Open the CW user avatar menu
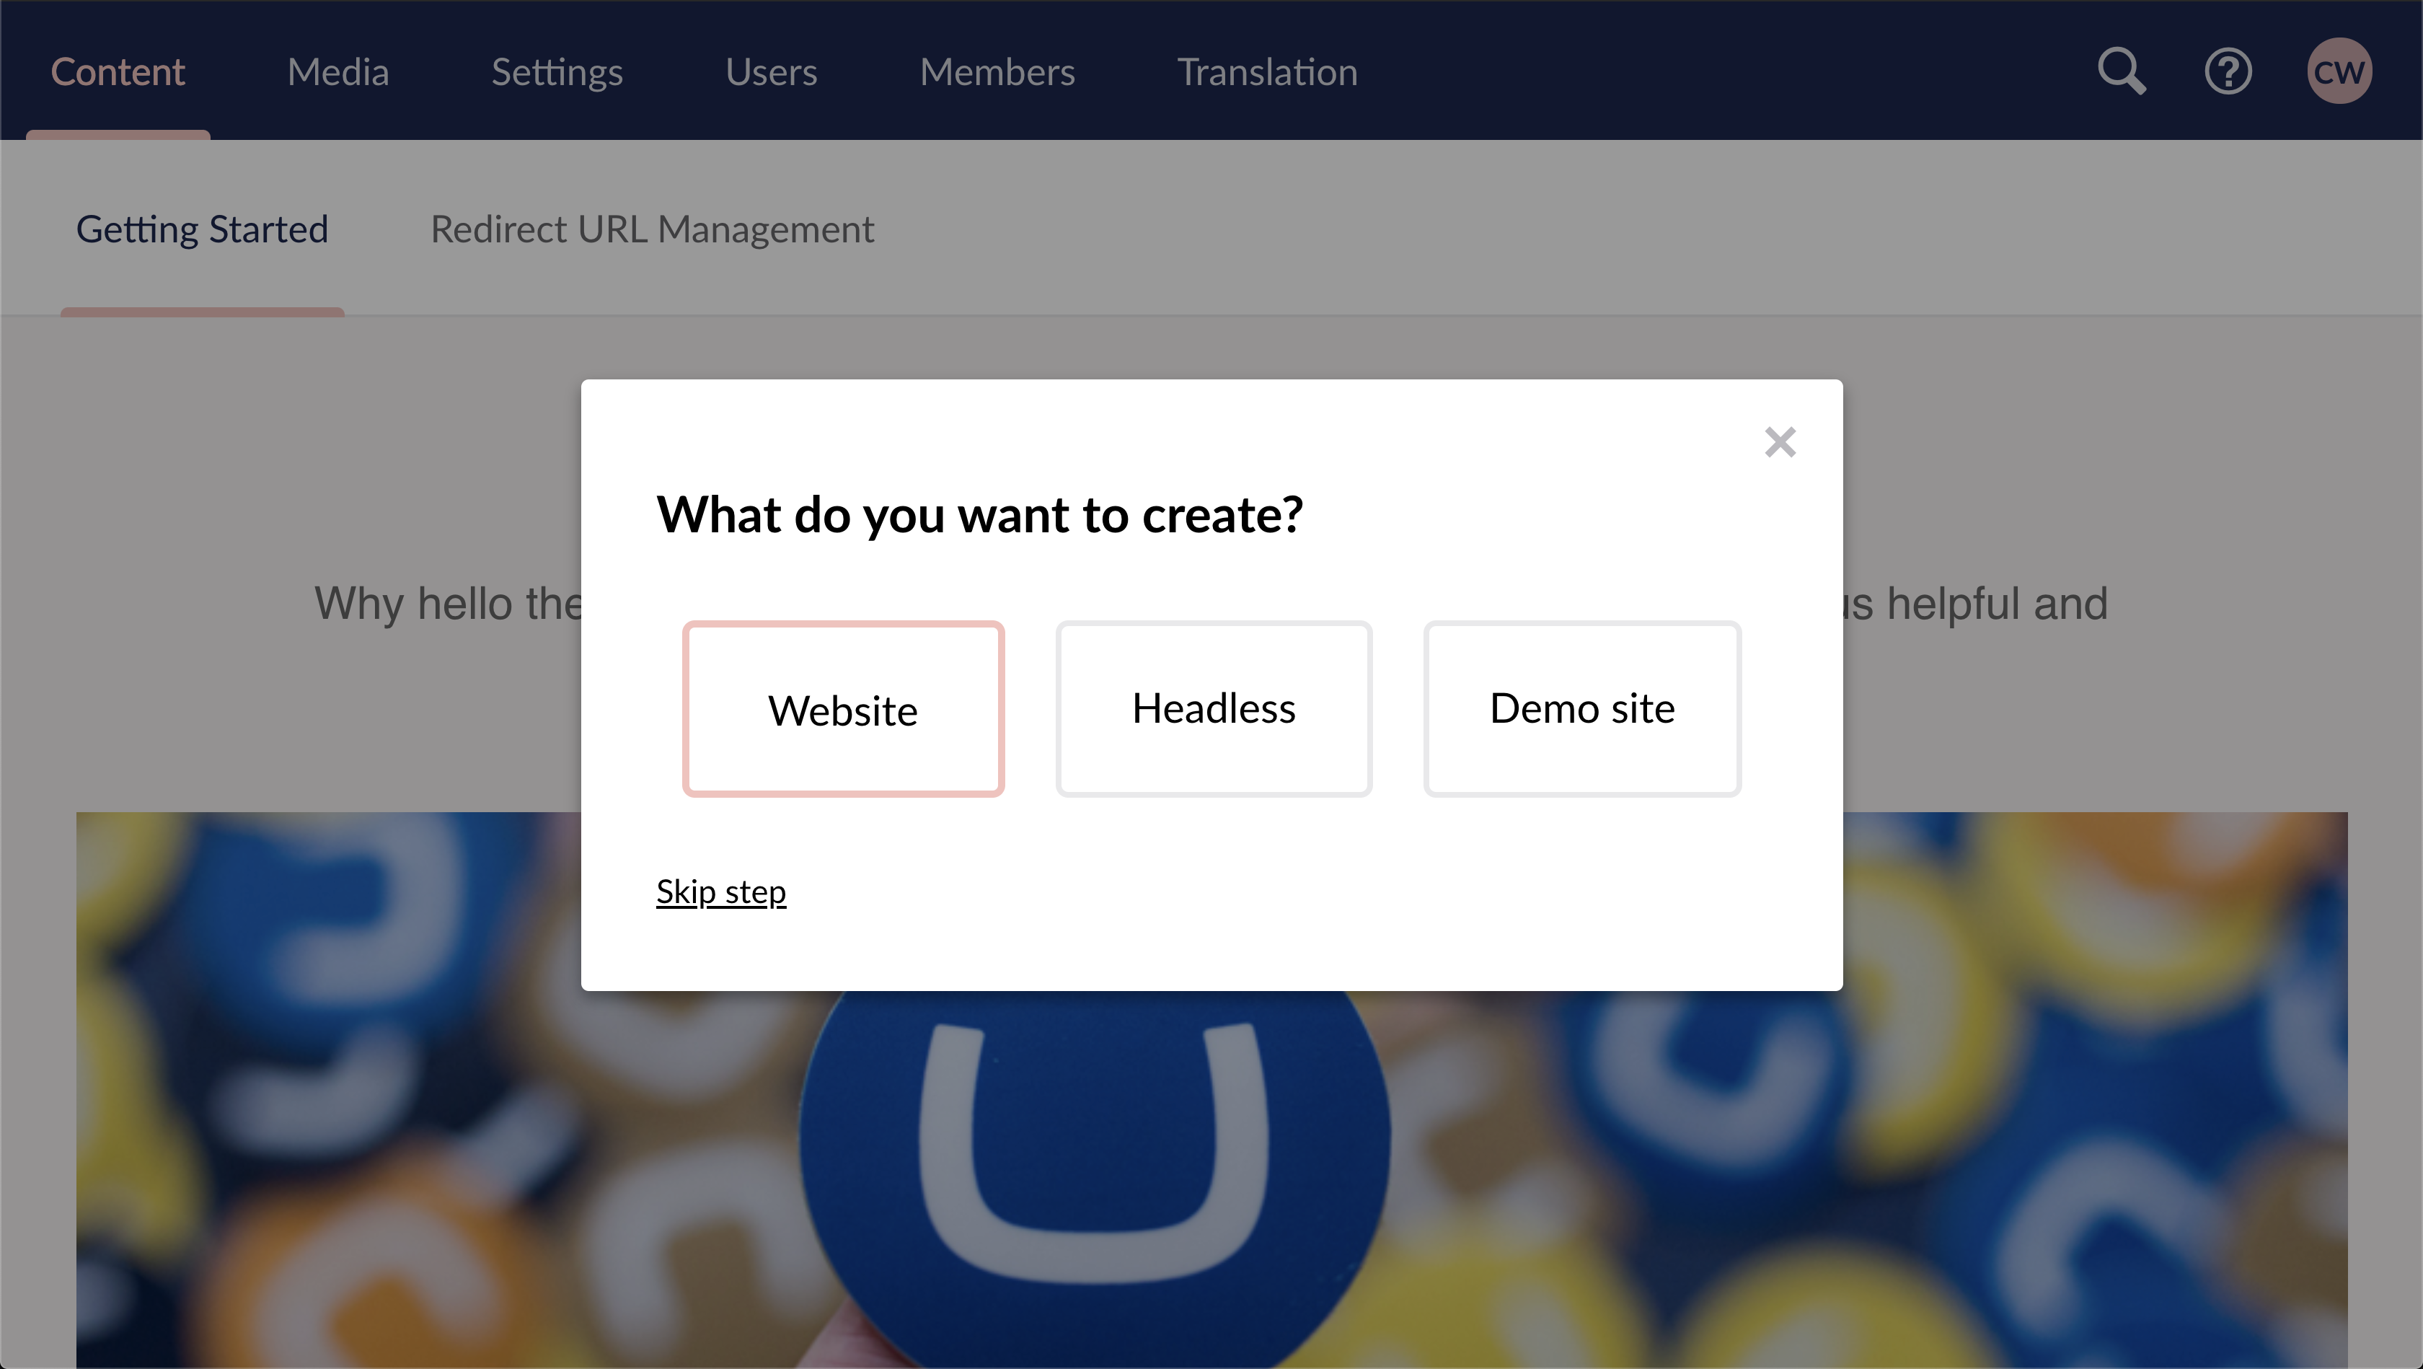2423x1369 pixels. 2339,71
